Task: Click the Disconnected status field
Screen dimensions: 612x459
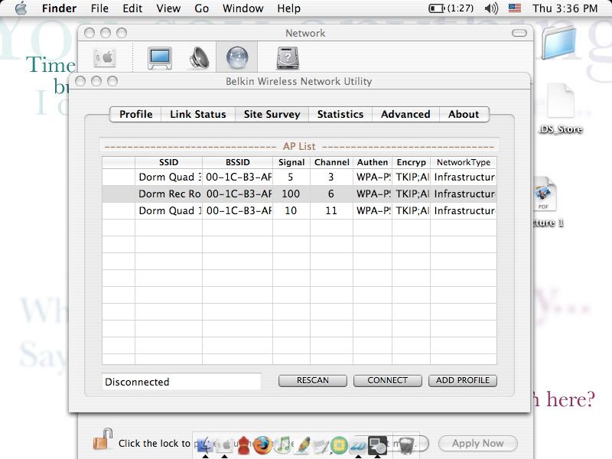Action: [x=181, y=382]
